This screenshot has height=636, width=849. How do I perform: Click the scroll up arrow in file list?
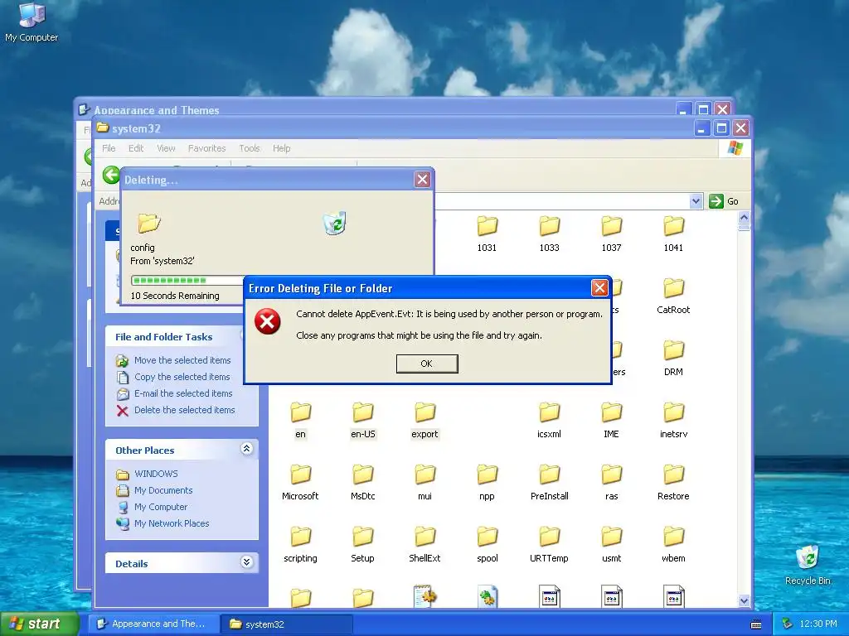click(x=744, y=218)
